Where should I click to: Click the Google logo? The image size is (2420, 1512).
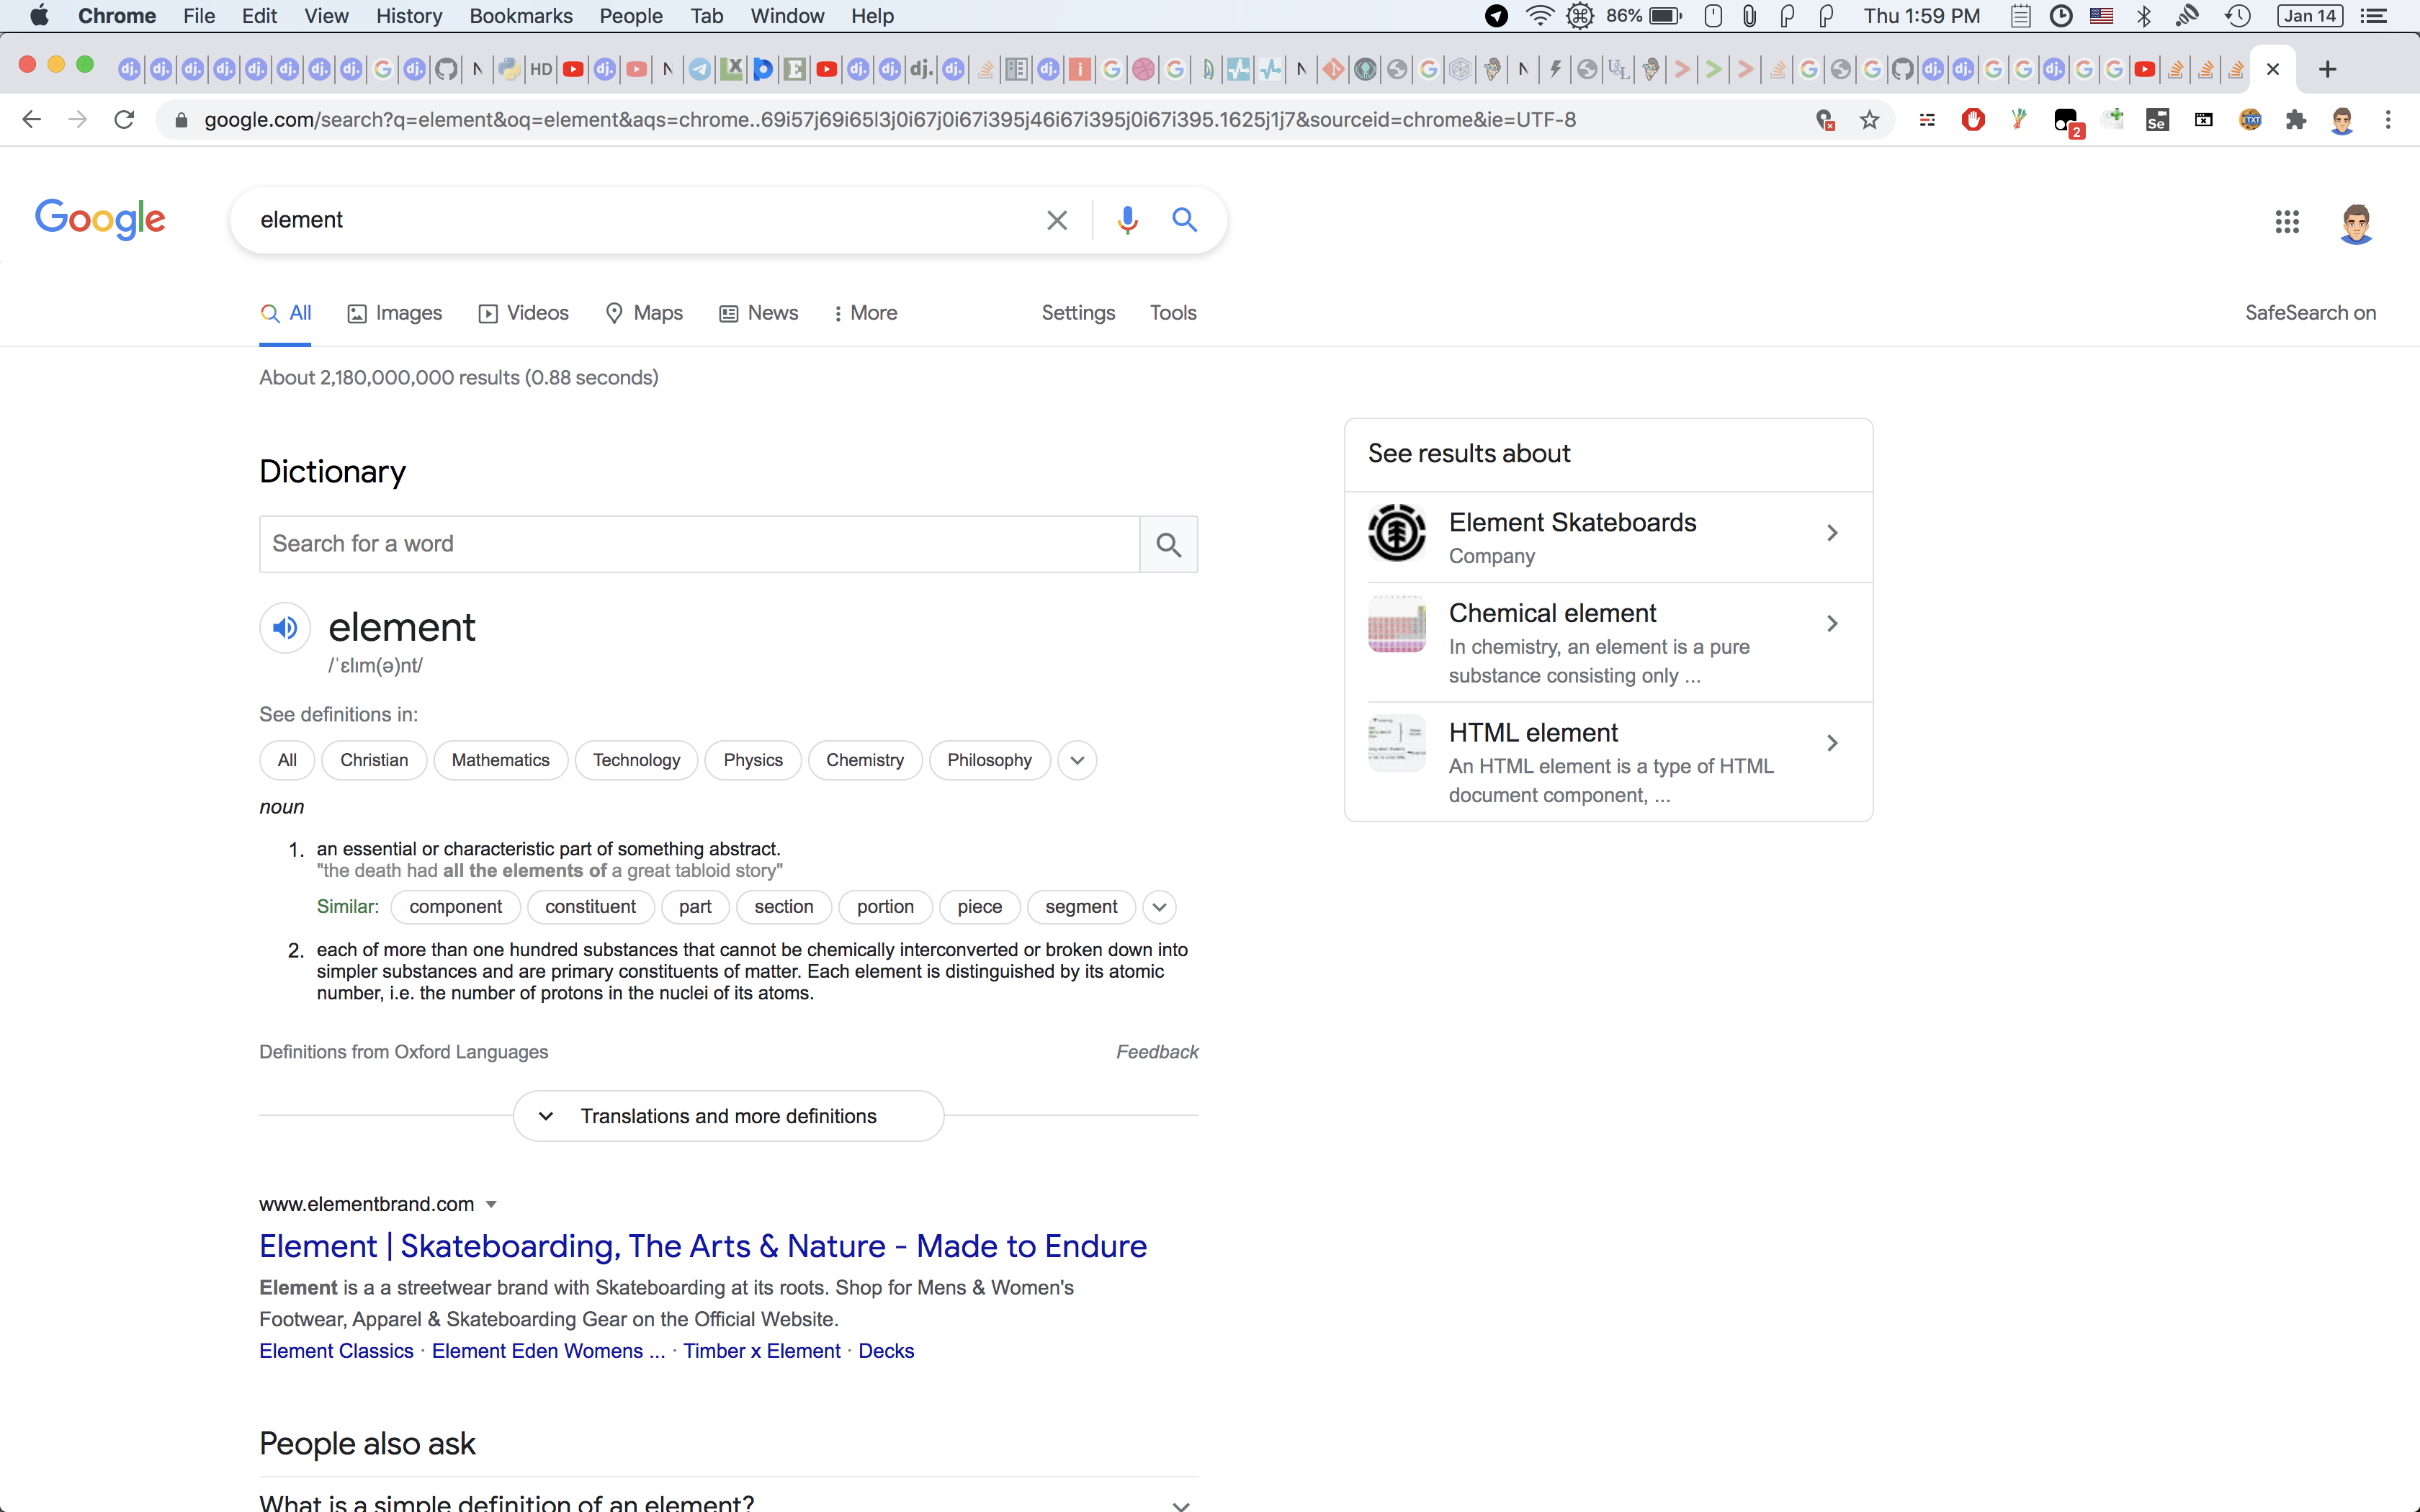point(100,219)
